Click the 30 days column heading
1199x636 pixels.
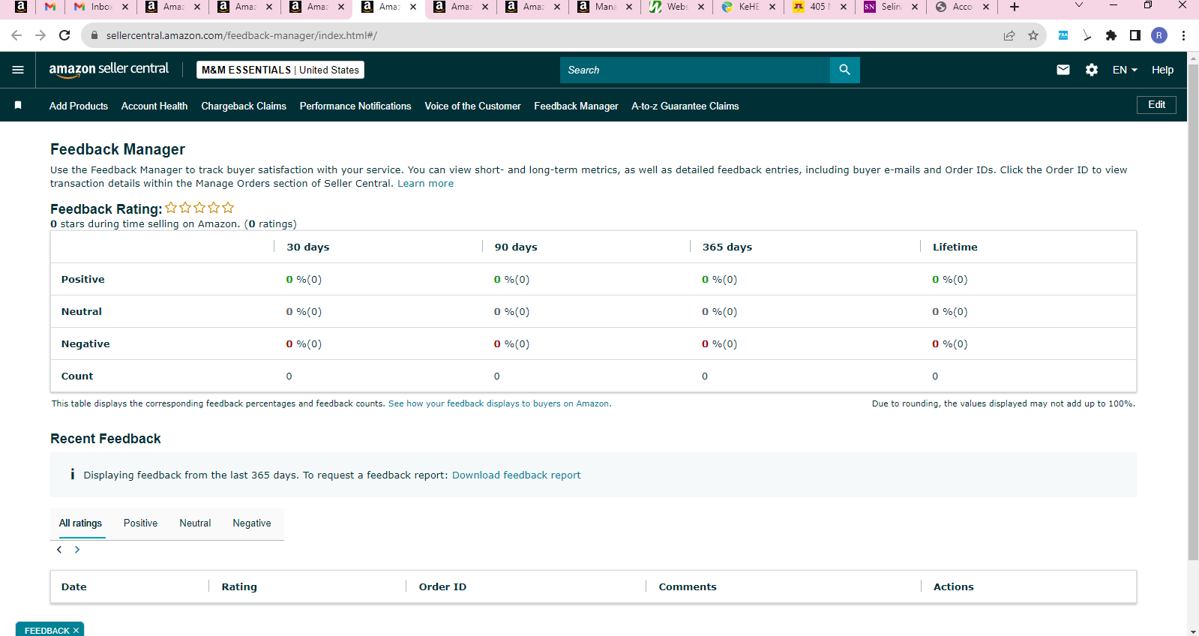click(x=308, y=247)
